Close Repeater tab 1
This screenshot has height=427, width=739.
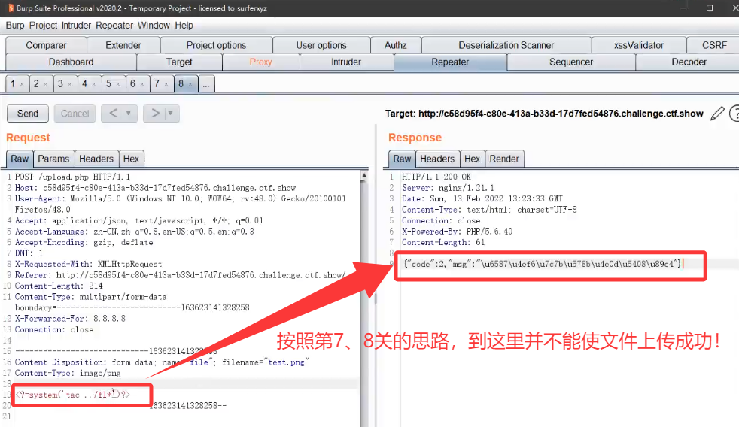click(x=22, y=84)
